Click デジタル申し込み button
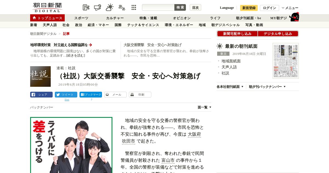The width and height of the screenshot is (329, 173). 278,34
